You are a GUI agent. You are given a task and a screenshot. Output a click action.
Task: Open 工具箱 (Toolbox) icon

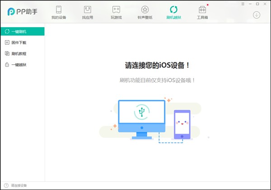pos(202,9)
